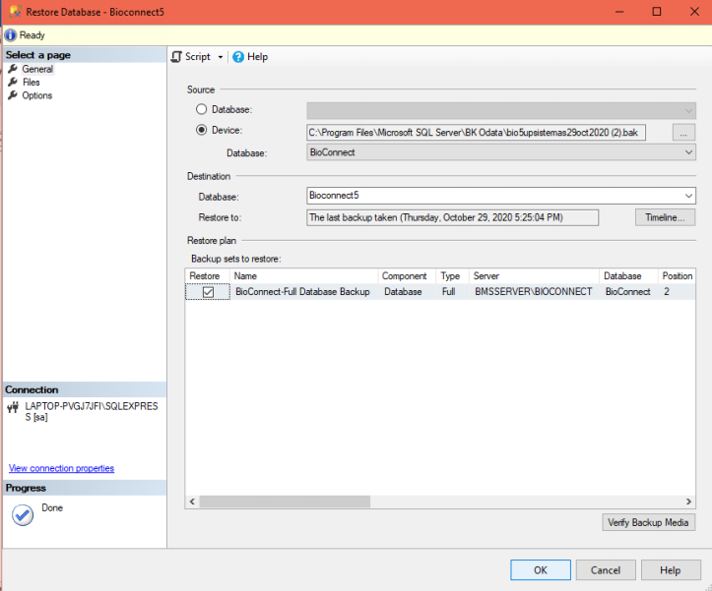Click the Cancel button
Image resolution: width=712 pixels, height=591 pixels.
click(606, 570)
